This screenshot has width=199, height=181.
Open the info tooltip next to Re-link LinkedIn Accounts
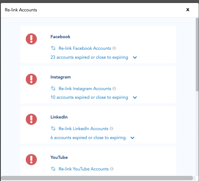point(111,129)
